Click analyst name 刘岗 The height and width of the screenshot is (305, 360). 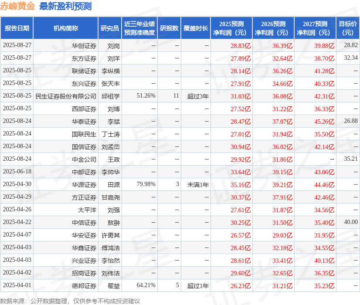(114, 46)
